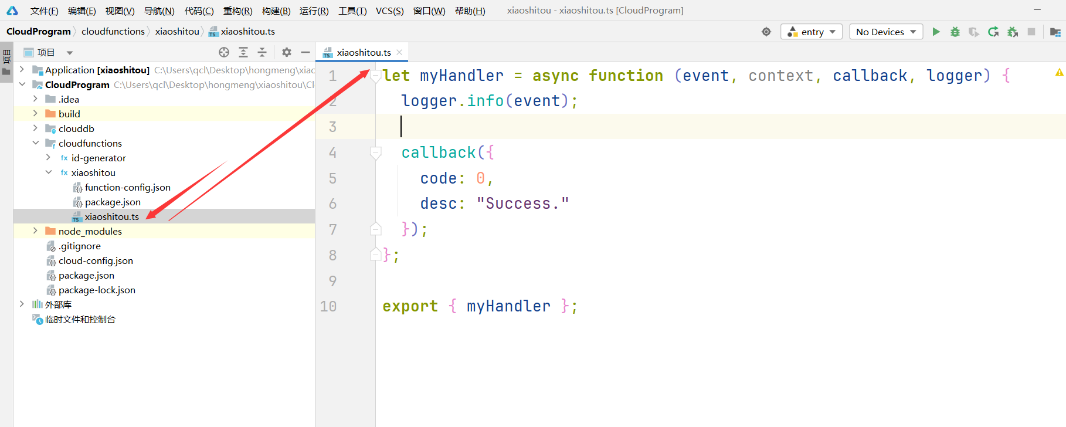Open the 编辑(E) menu
This screenshot has height=427, width=1066.
[x=82, y=11]
